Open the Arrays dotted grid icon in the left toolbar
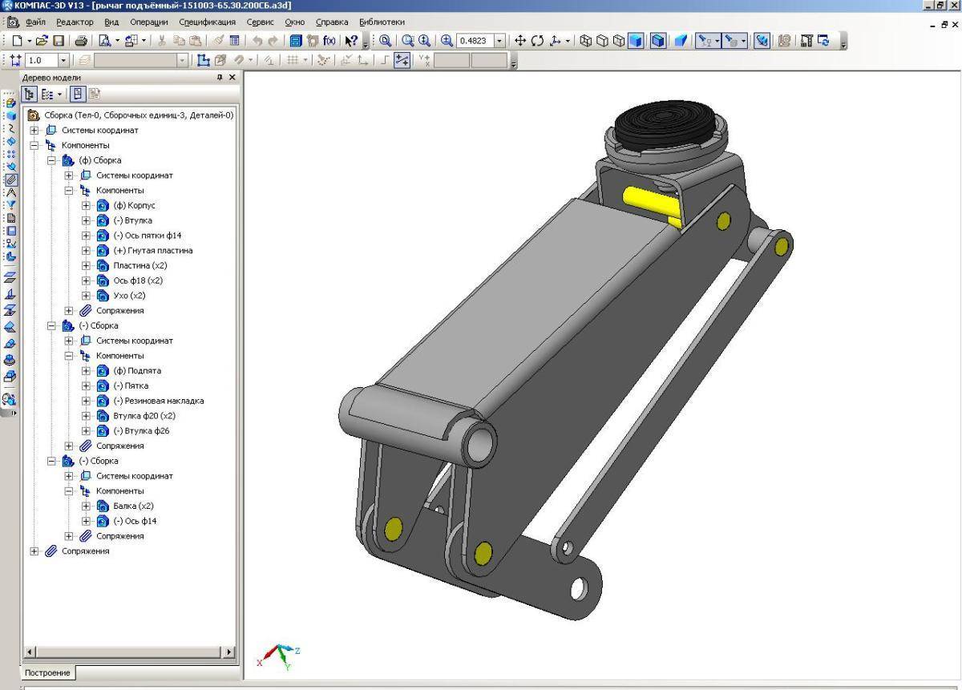 click(x=10, y=154)
